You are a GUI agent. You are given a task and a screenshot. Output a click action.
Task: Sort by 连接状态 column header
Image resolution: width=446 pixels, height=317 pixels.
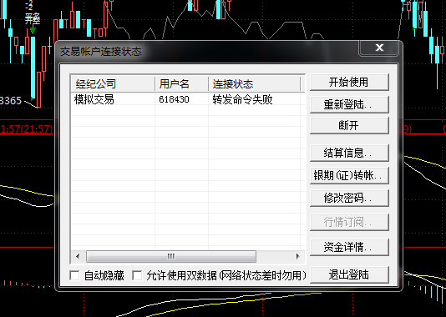(x=254, y=83)
